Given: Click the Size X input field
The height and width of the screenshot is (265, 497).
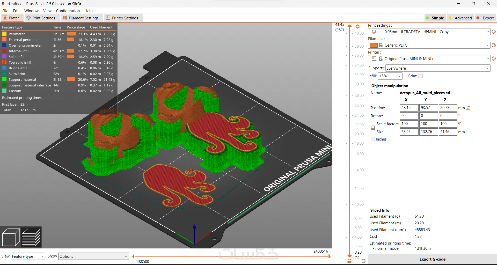Looking at the screenshot, I should (409, 132).
